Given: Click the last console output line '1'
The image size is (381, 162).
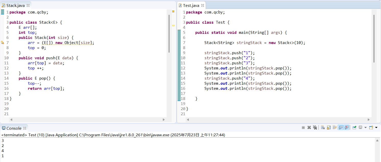Looking at the screenshot, I should coord(3,156).
